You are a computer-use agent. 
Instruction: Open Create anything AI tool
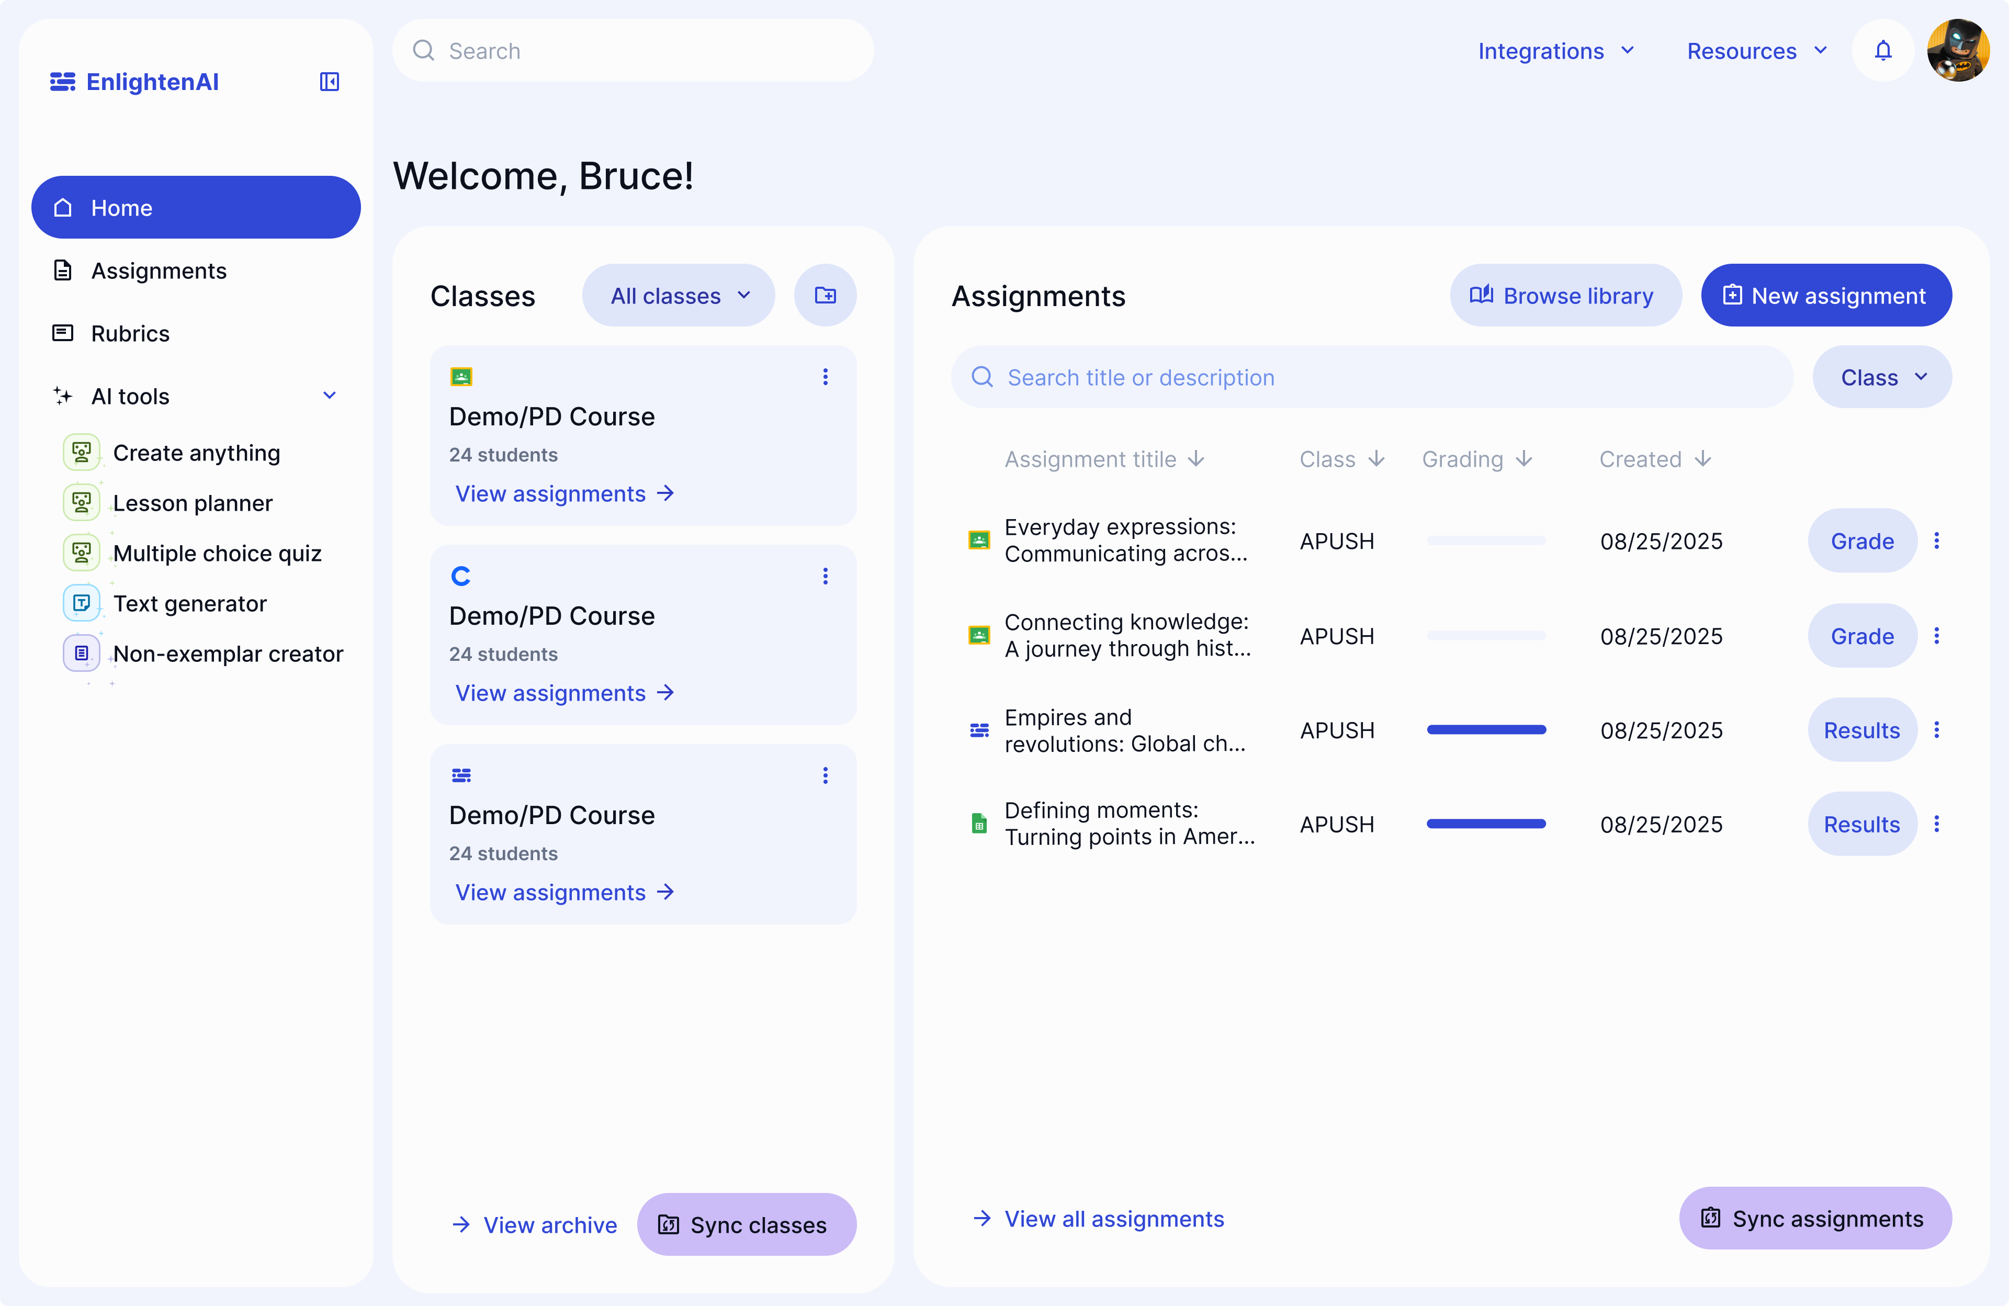click(196, 453)
